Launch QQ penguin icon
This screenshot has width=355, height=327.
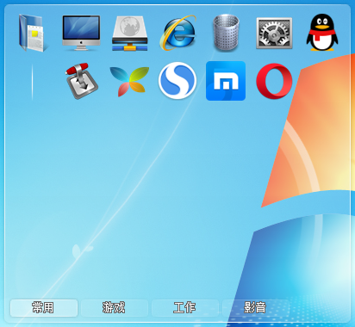(x=322, y=33)
